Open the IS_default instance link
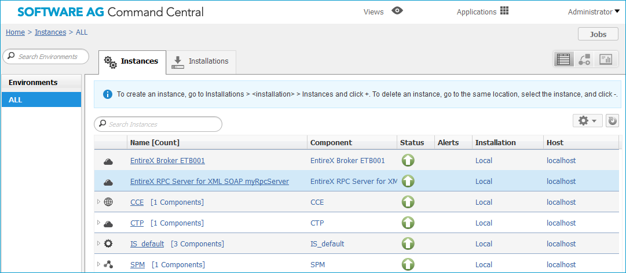Screen dimensions: 626x273 tap(147, 244)
